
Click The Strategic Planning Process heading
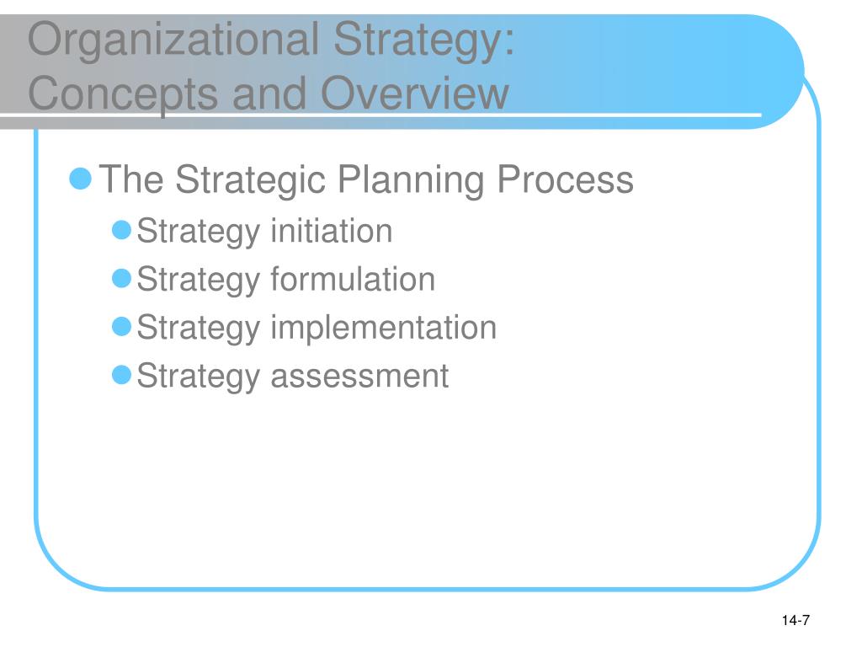[x=366, y=180]
